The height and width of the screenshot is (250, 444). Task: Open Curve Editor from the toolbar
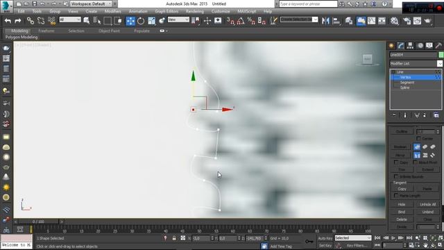pos(372,21)
